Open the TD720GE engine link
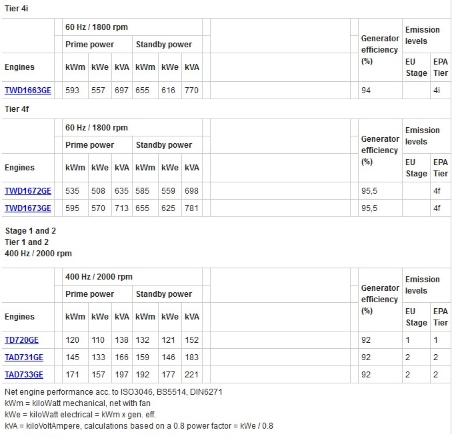The image size is (454, 438). [21, 340]
